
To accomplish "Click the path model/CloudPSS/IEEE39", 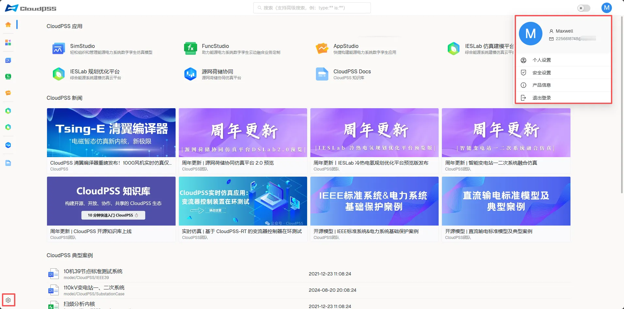I will pyautogui.click(x=86, y=278).
